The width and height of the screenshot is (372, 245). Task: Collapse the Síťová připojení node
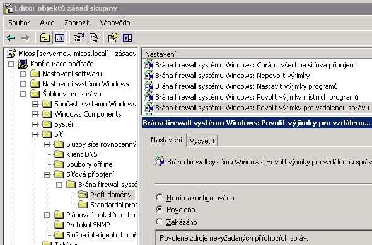click(x=47, y=174)
